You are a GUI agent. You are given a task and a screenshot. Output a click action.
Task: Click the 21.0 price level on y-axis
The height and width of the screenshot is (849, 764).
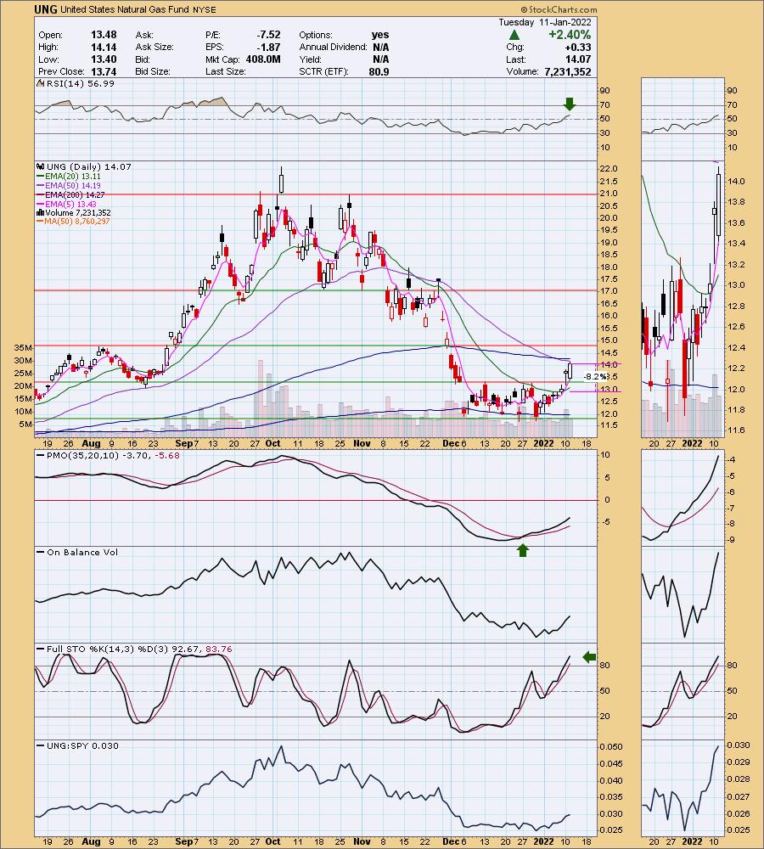click(x=608, y=194)
